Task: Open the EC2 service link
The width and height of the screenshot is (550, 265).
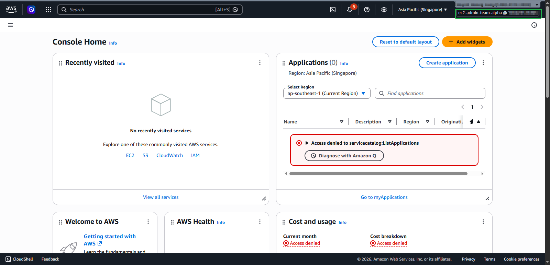Action: (x=130, y=155)
